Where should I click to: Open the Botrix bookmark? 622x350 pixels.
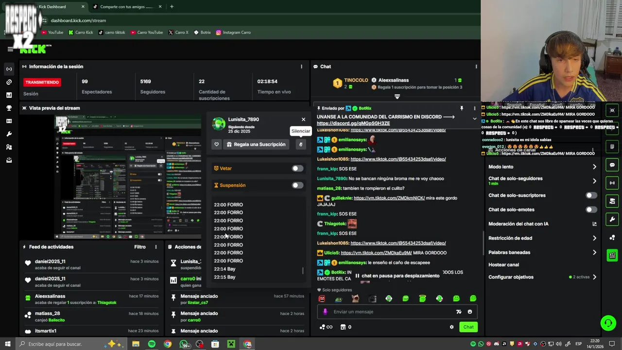(202, 33)
